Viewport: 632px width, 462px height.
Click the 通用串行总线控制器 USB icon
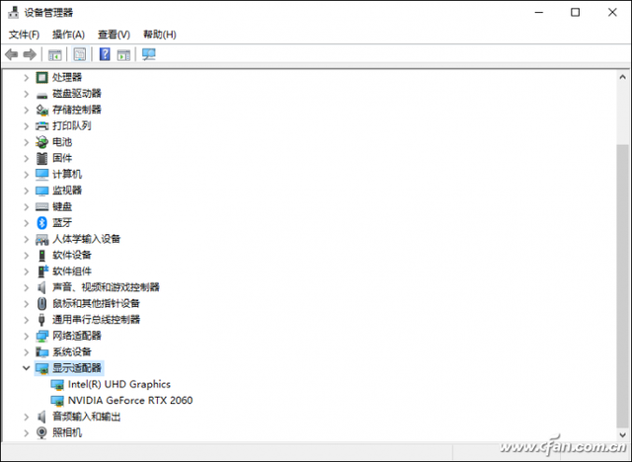coord(41,320)
